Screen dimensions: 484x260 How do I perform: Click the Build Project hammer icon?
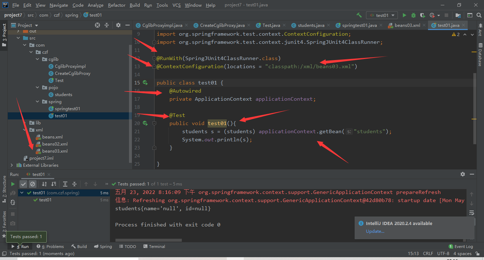359,15
